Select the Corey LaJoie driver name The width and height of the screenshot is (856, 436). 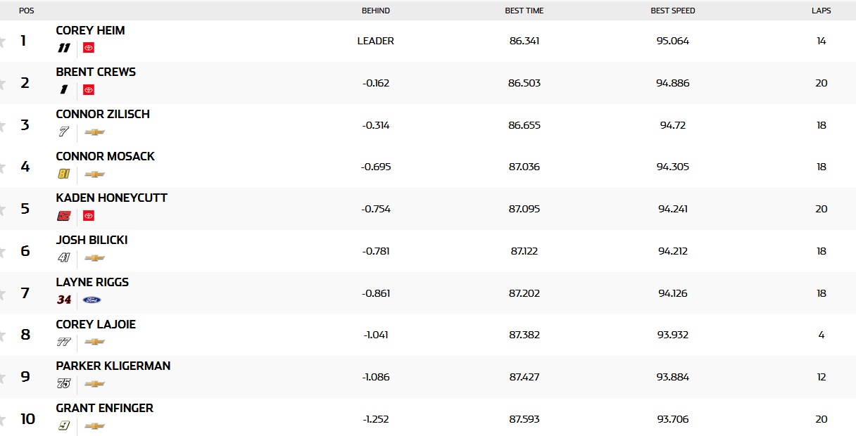tap(96, 324)
